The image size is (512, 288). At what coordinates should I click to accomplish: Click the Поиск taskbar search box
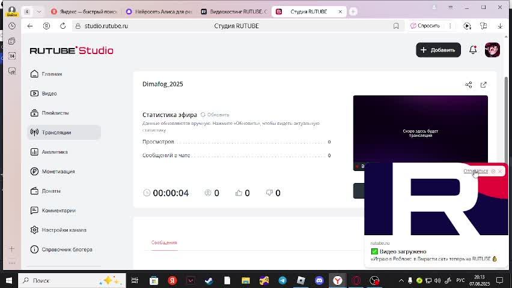coord(72,280)
